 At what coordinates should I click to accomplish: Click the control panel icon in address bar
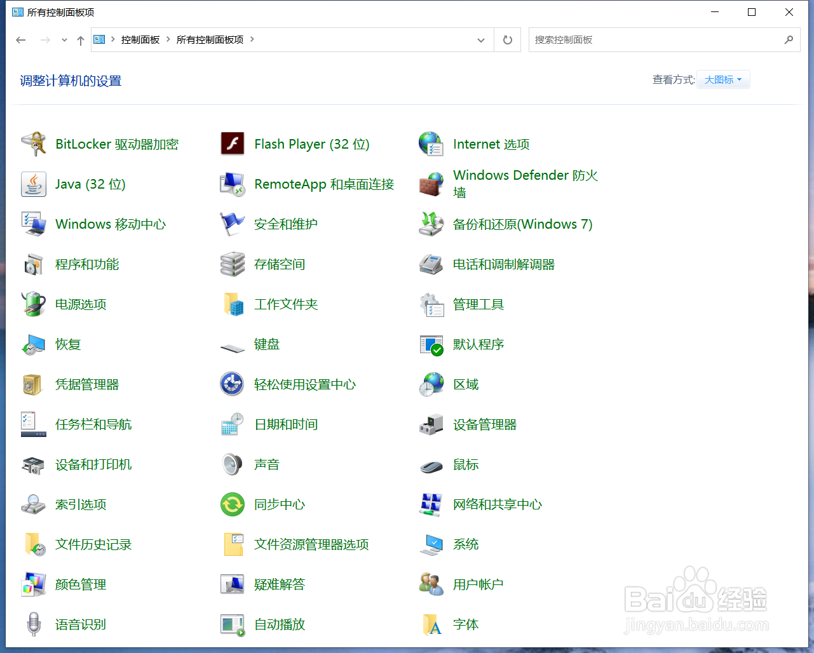click(100, 39)
